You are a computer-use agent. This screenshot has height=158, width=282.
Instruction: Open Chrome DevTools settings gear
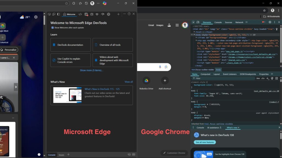click(x=270, y=22)
